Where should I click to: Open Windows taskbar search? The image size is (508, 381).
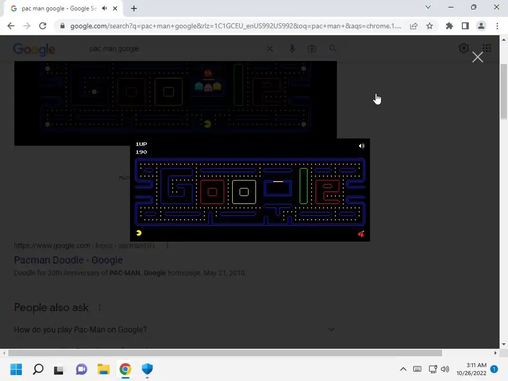38,369
